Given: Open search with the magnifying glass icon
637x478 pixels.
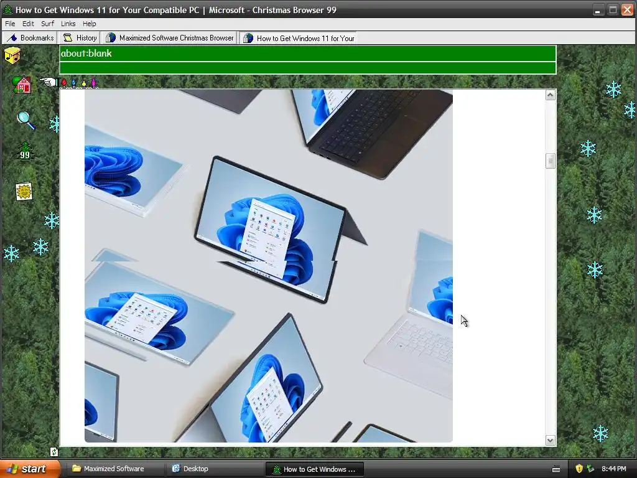Looking at the screenshot, I should (x=26, y=120).
